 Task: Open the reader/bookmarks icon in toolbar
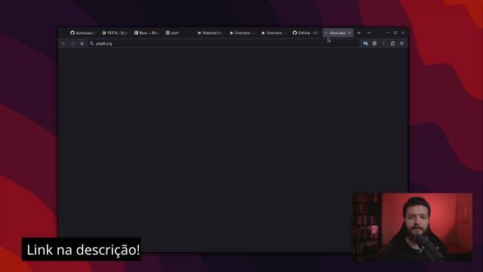[374, 44]
